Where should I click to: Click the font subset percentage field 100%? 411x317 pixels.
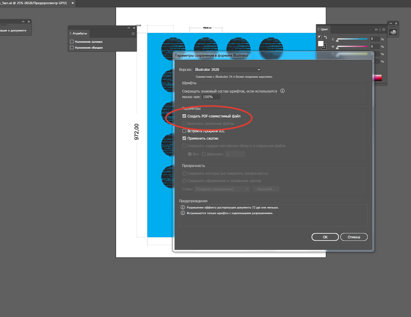point(211,97)
